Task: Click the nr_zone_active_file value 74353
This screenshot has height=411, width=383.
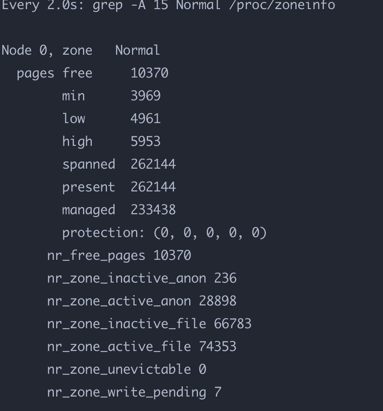Action: point(218,346)
